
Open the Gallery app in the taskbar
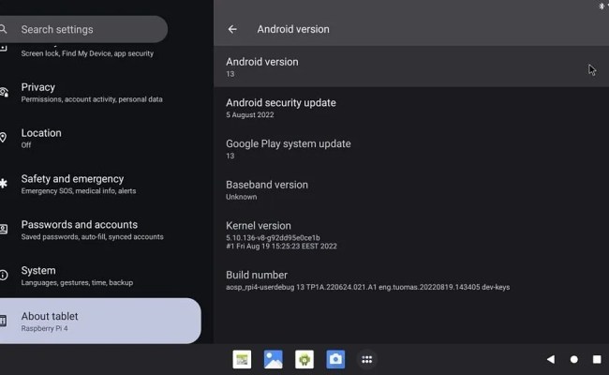coord(274,359)
